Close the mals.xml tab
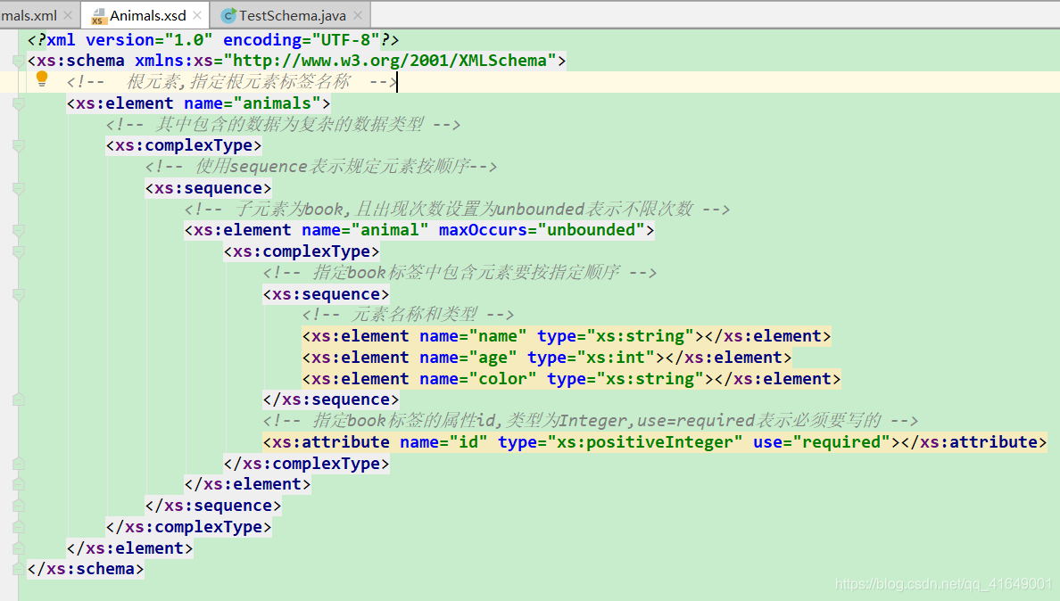Viewport: 1060px width, 601px height. 68,15
